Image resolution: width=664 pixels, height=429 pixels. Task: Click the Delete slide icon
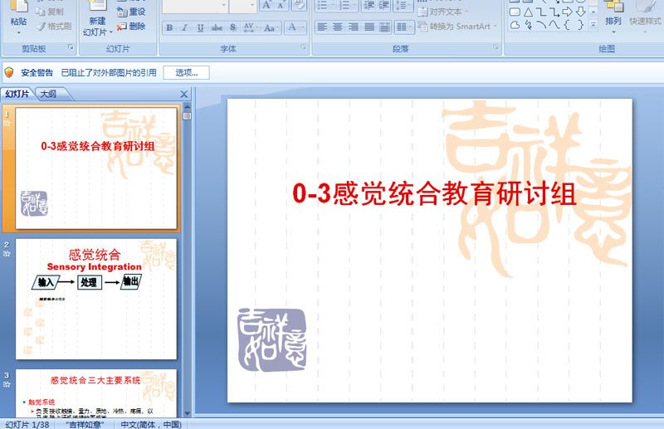(x=131, y=26)
